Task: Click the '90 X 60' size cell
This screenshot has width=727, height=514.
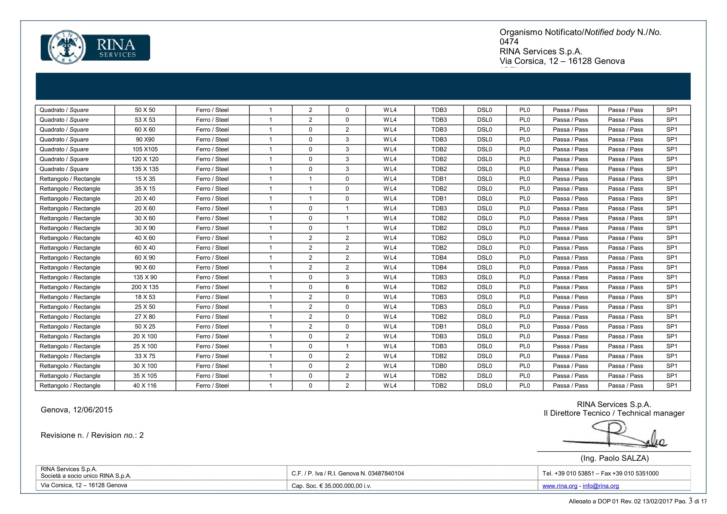Action: click(x=145, y=267)
